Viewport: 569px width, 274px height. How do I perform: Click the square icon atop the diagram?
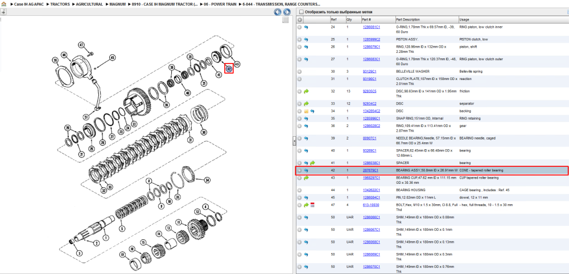point(286,20)
